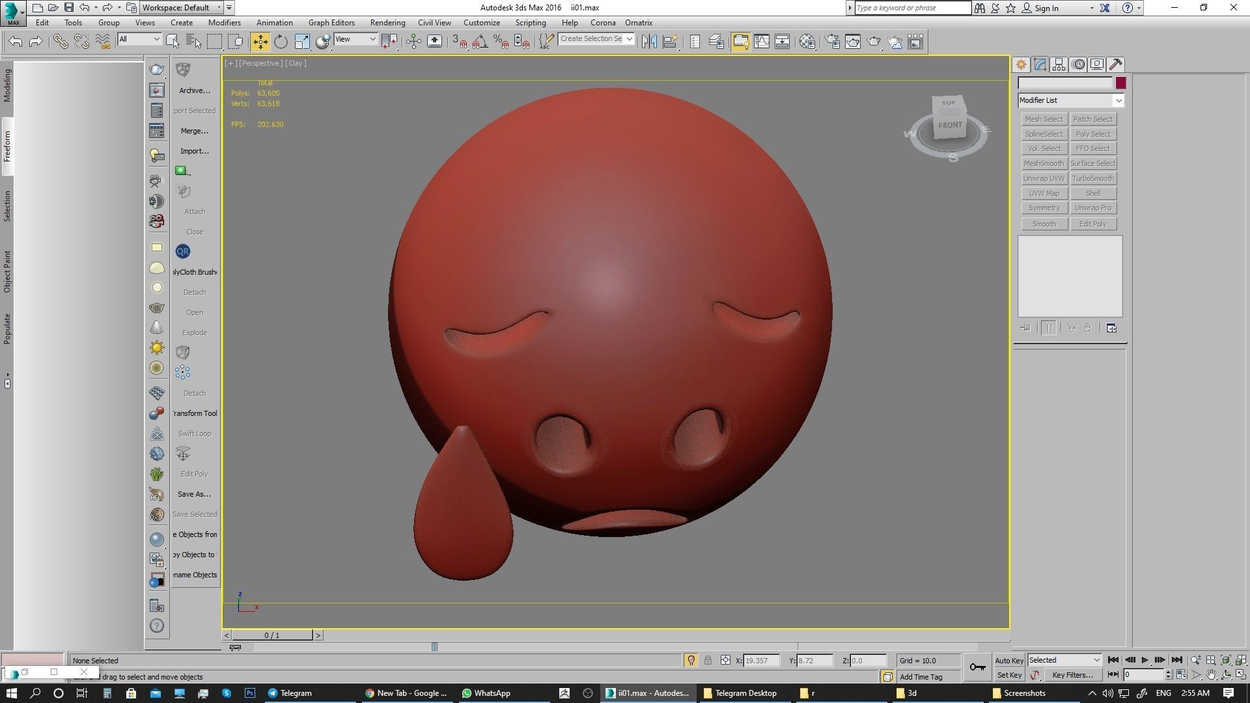
Task: Click the Mirror tool icon
Action: (649, 42)
